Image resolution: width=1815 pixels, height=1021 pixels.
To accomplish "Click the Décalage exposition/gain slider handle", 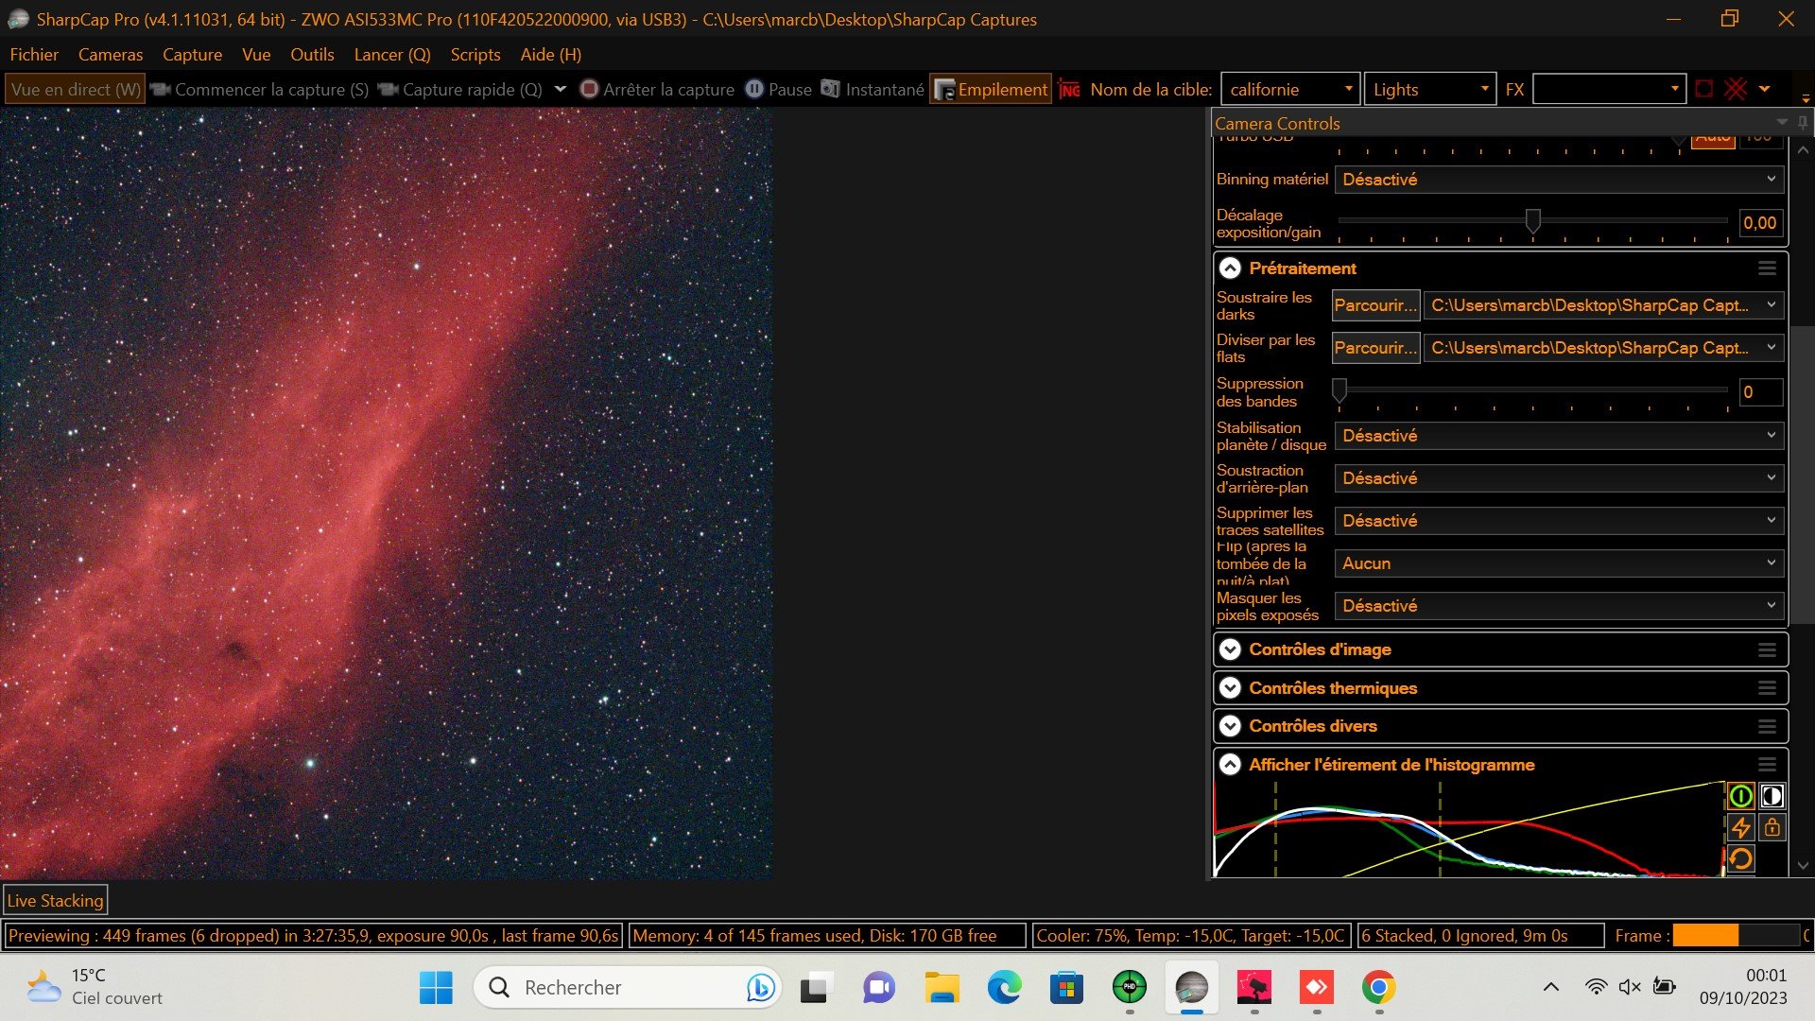I will point(1532,221).
